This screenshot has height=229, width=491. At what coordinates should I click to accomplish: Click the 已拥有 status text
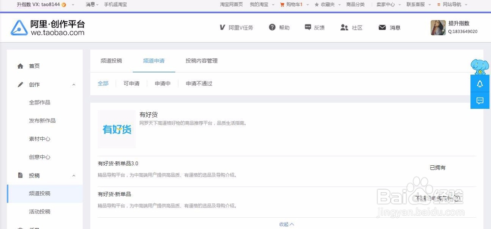point(438,168)
